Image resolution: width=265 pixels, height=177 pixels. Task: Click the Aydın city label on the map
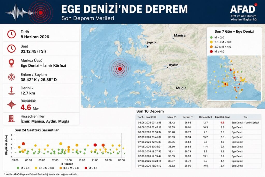pyautogui.click(x=173, y=65)
